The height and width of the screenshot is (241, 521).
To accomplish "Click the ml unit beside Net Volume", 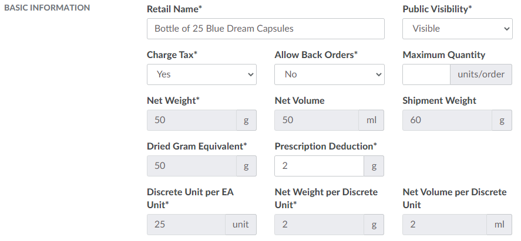I will click(371, 120).
